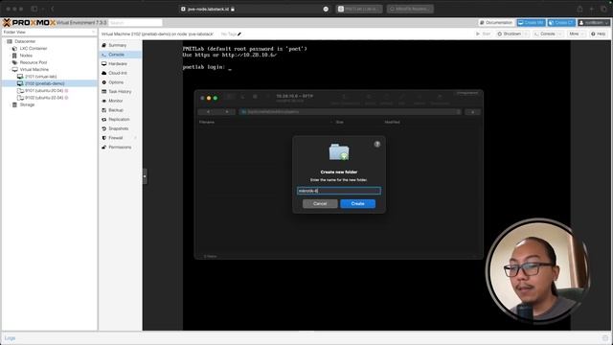Open the More dropdown menu
The height and width of the screenshot is (345, 613).
pos(577,34)
